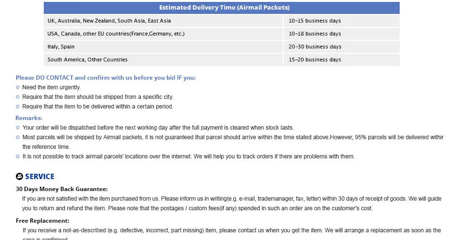Click the 'SERVICE' heading text
This screenshot has height=240, width=454.
(x=39, y=177)
